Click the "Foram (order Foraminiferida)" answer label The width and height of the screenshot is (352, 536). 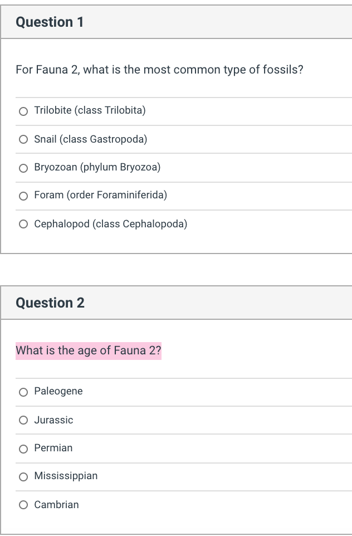coord(100,195)
